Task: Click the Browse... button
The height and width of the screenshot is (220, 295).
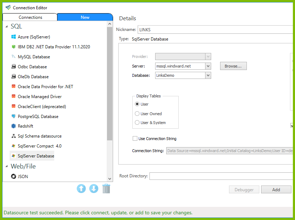Action: [233, 66]
